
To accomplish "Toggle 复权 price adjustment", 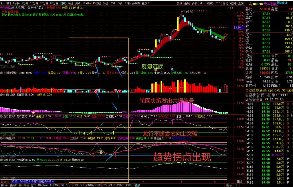I will point(180,3).
